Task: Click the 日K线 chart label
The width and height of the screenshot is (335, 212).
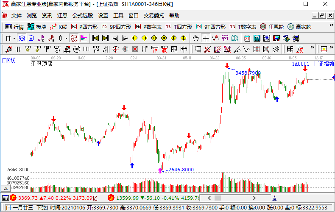Action: pyautogui.click(x=9, y=60)
